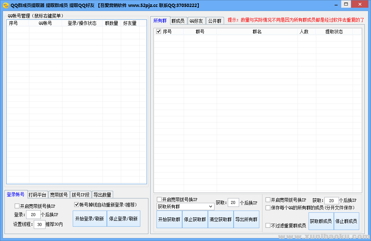The image size is (371, 241).
Task: Click 停止登录/刷新 to stop login
Action: (123, 219)
